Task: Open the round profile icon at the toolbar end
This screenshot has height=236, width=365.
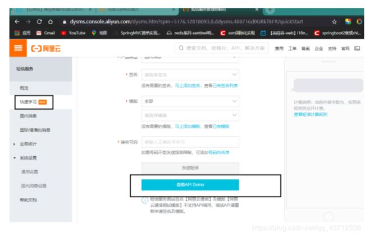Action: click(x=359, y=22)
